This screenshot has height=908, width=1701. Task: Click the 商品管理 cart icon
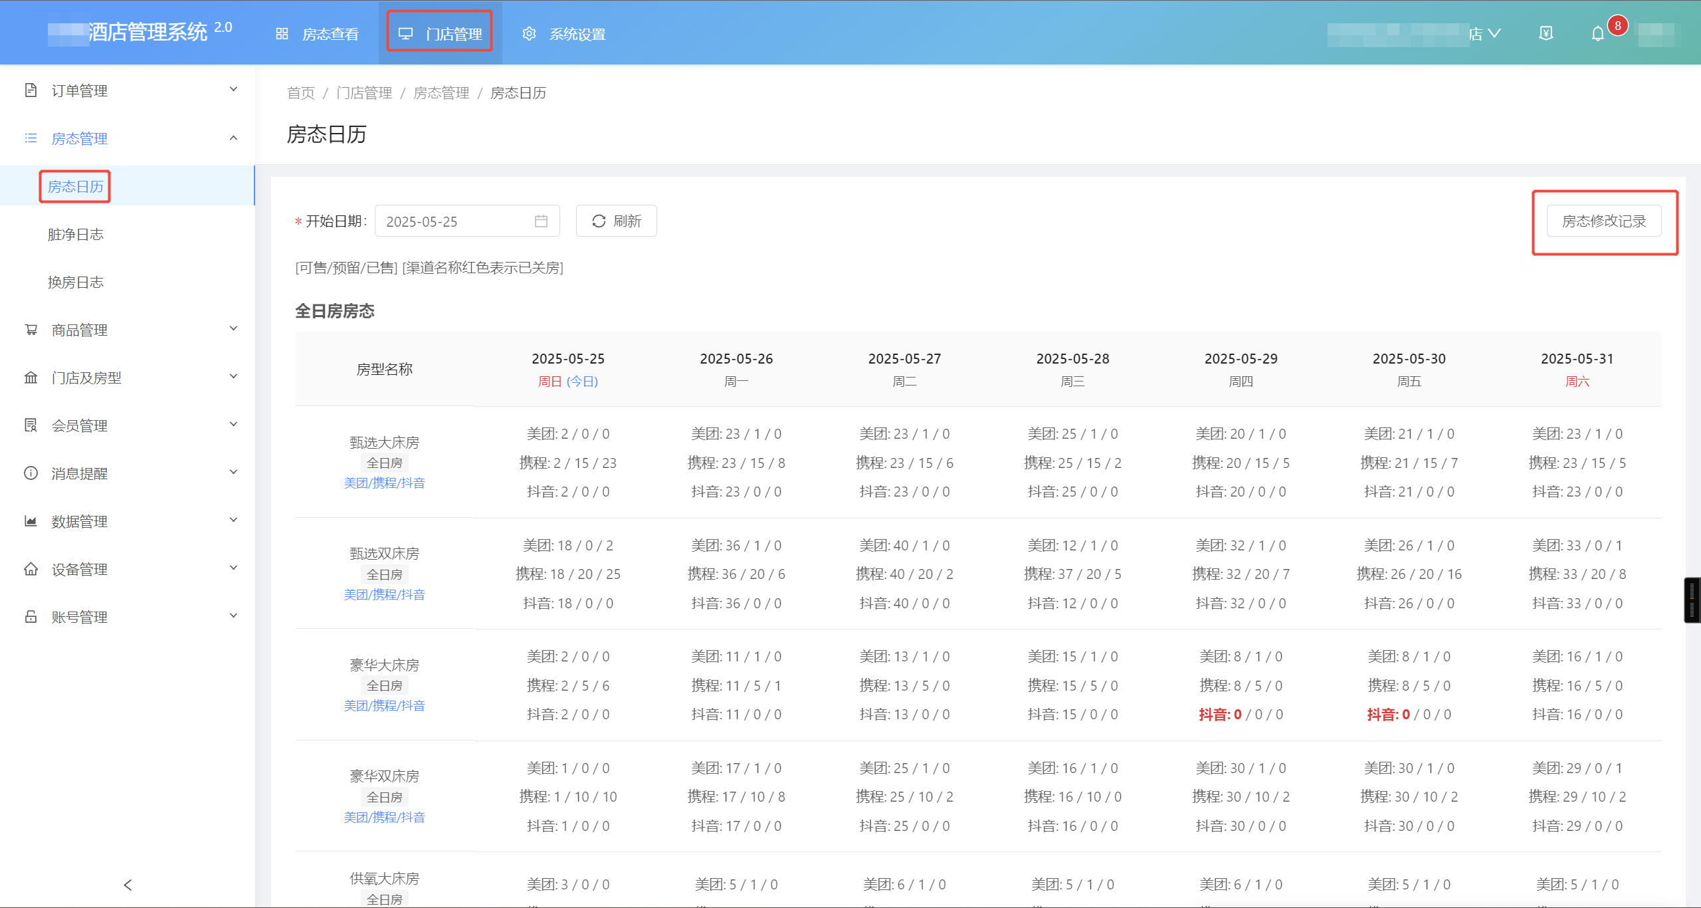(31, 329)
